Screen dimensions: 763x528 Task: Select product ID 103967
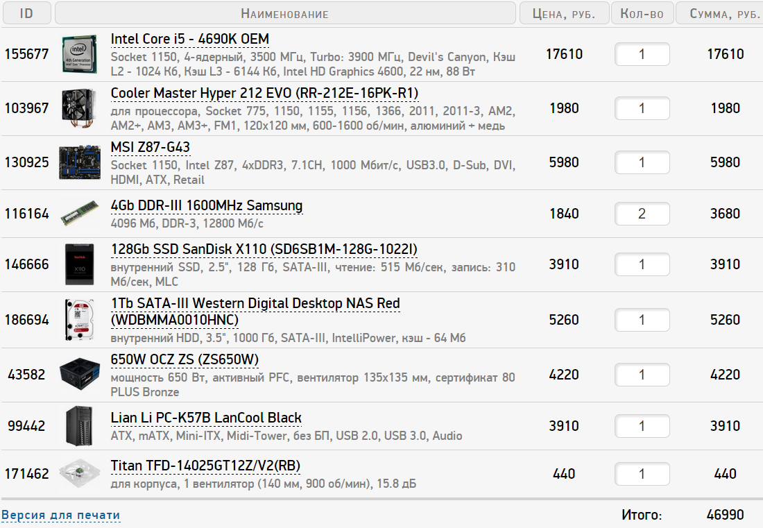[27, 108]
